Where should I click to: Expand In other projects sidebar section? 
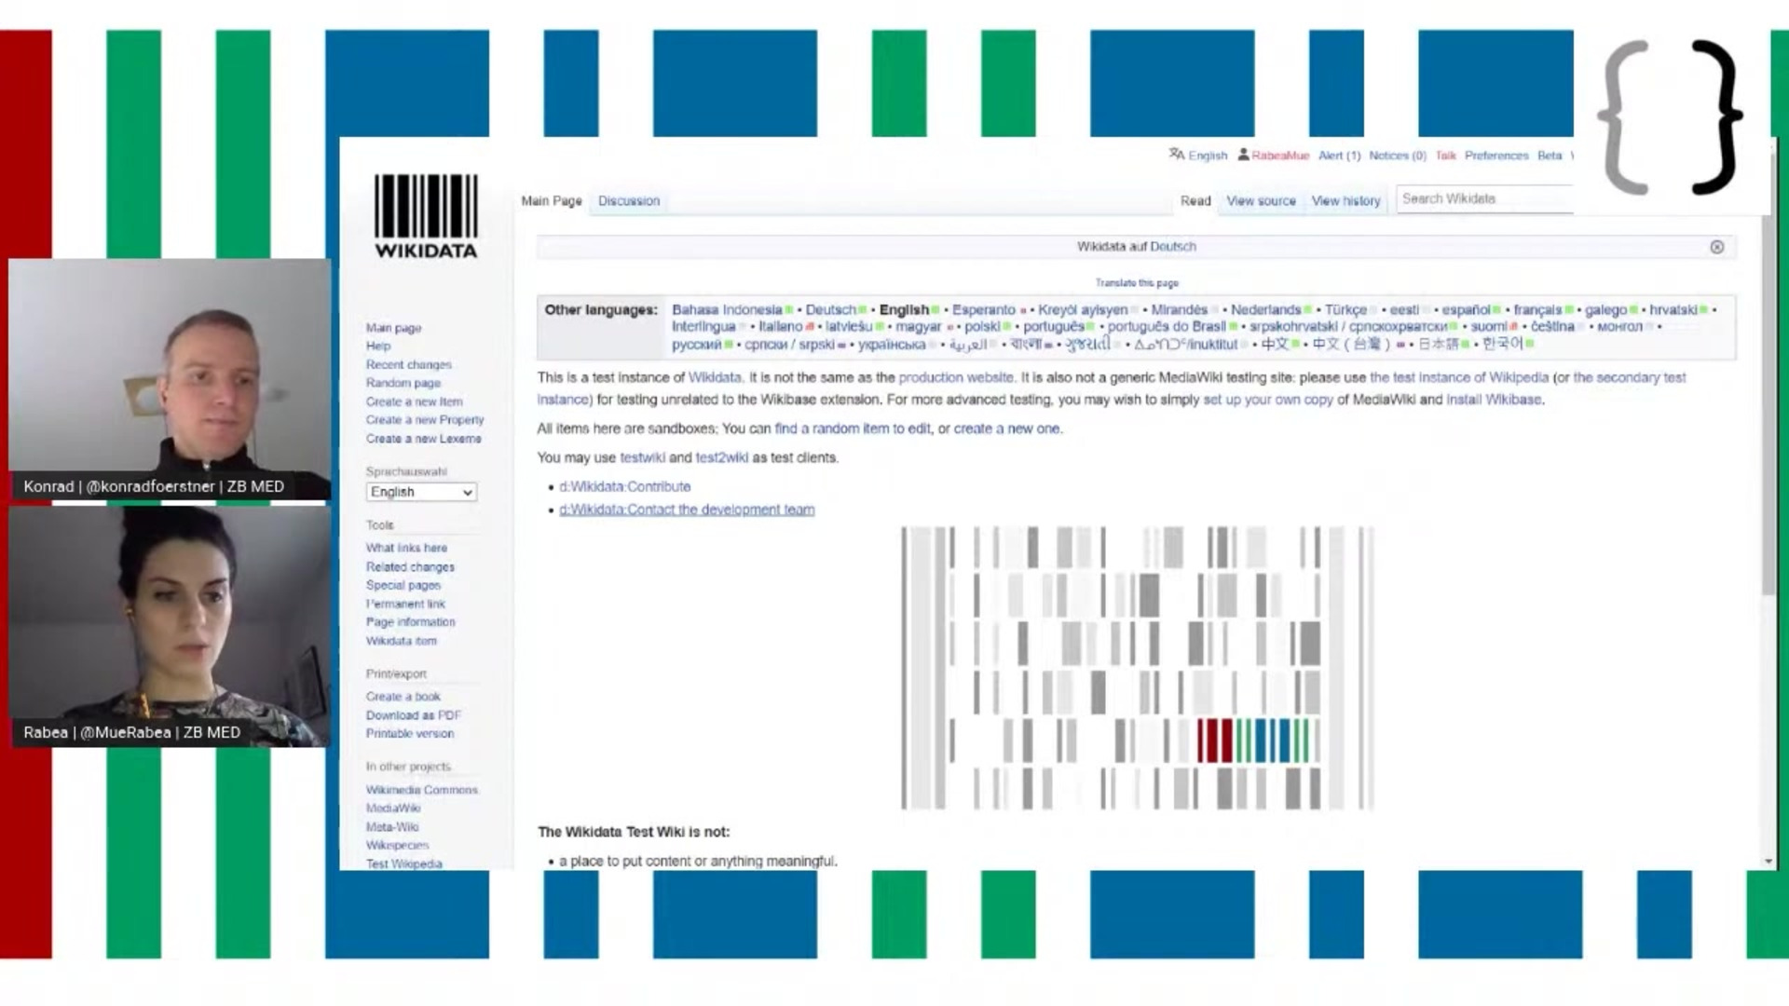[x=408, y=766]
